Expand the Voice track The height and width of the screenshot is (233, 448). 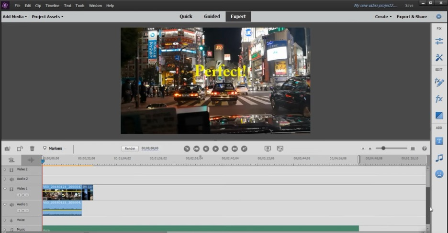5,220
